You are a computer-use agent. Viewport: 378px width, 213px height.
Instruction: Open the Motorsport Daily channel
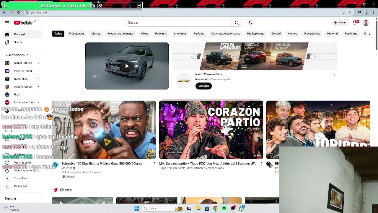point(24,102)
